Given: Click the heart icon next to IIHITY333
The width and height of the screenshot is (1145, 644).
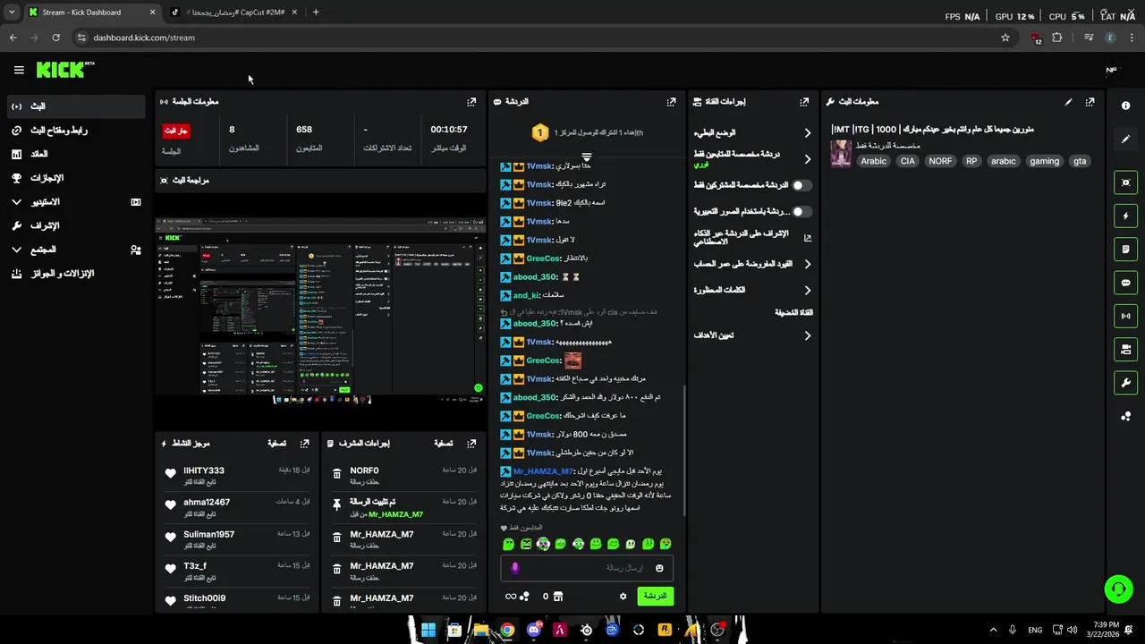Looking at the screenshot, I should click(x=171, y=474).
